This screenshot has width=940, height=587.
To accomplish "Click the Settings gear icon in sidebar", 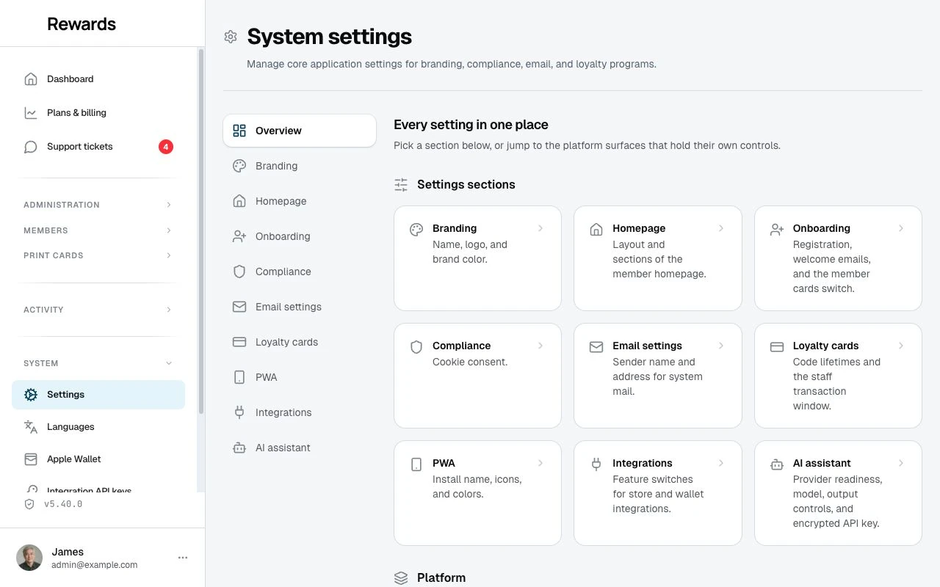I will coord(31,395).
